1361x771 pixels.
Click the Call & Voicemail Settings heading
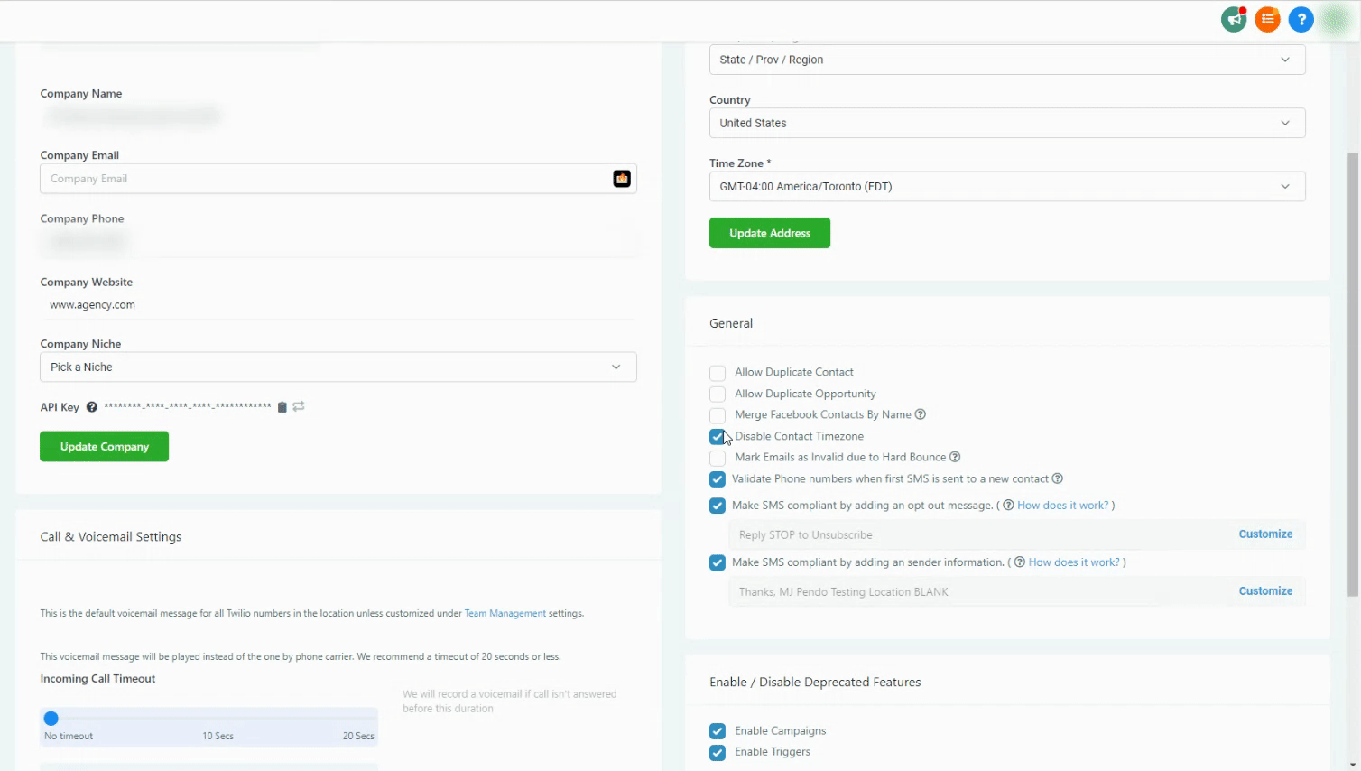pos(111,537)
